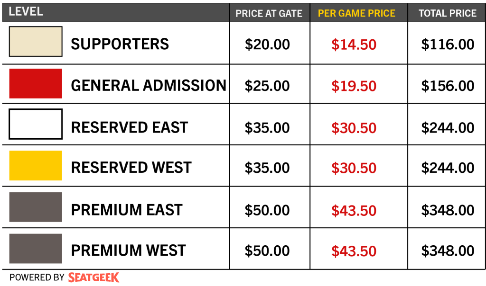Image resolution: width=486 pixels, height=286 pixels.
Task: Click the $156.00 total price
Action: tap(448, 86)
